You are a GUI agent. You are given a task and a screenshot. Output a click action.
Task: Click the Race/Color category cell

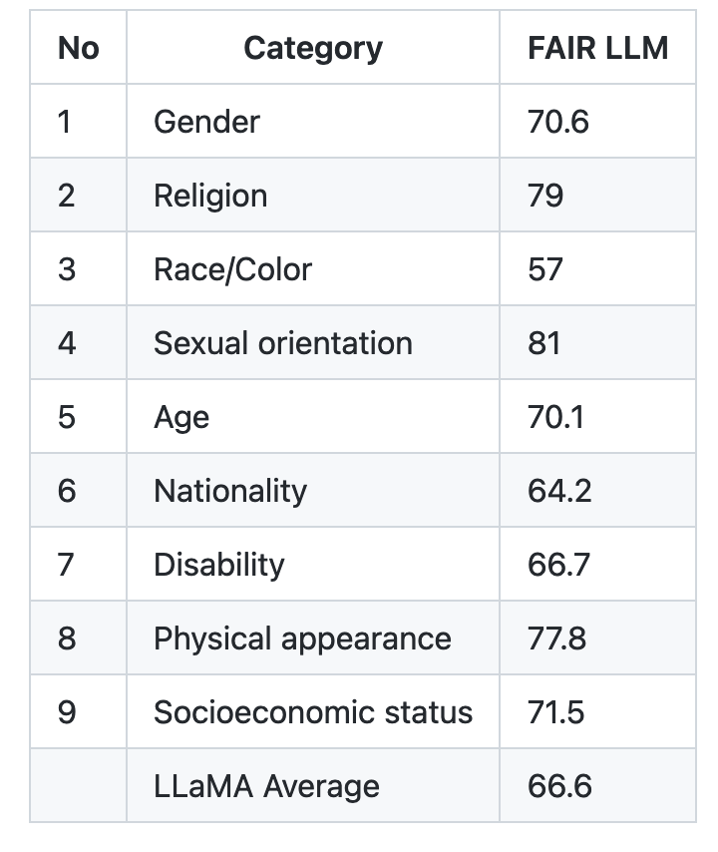(232, 269)
